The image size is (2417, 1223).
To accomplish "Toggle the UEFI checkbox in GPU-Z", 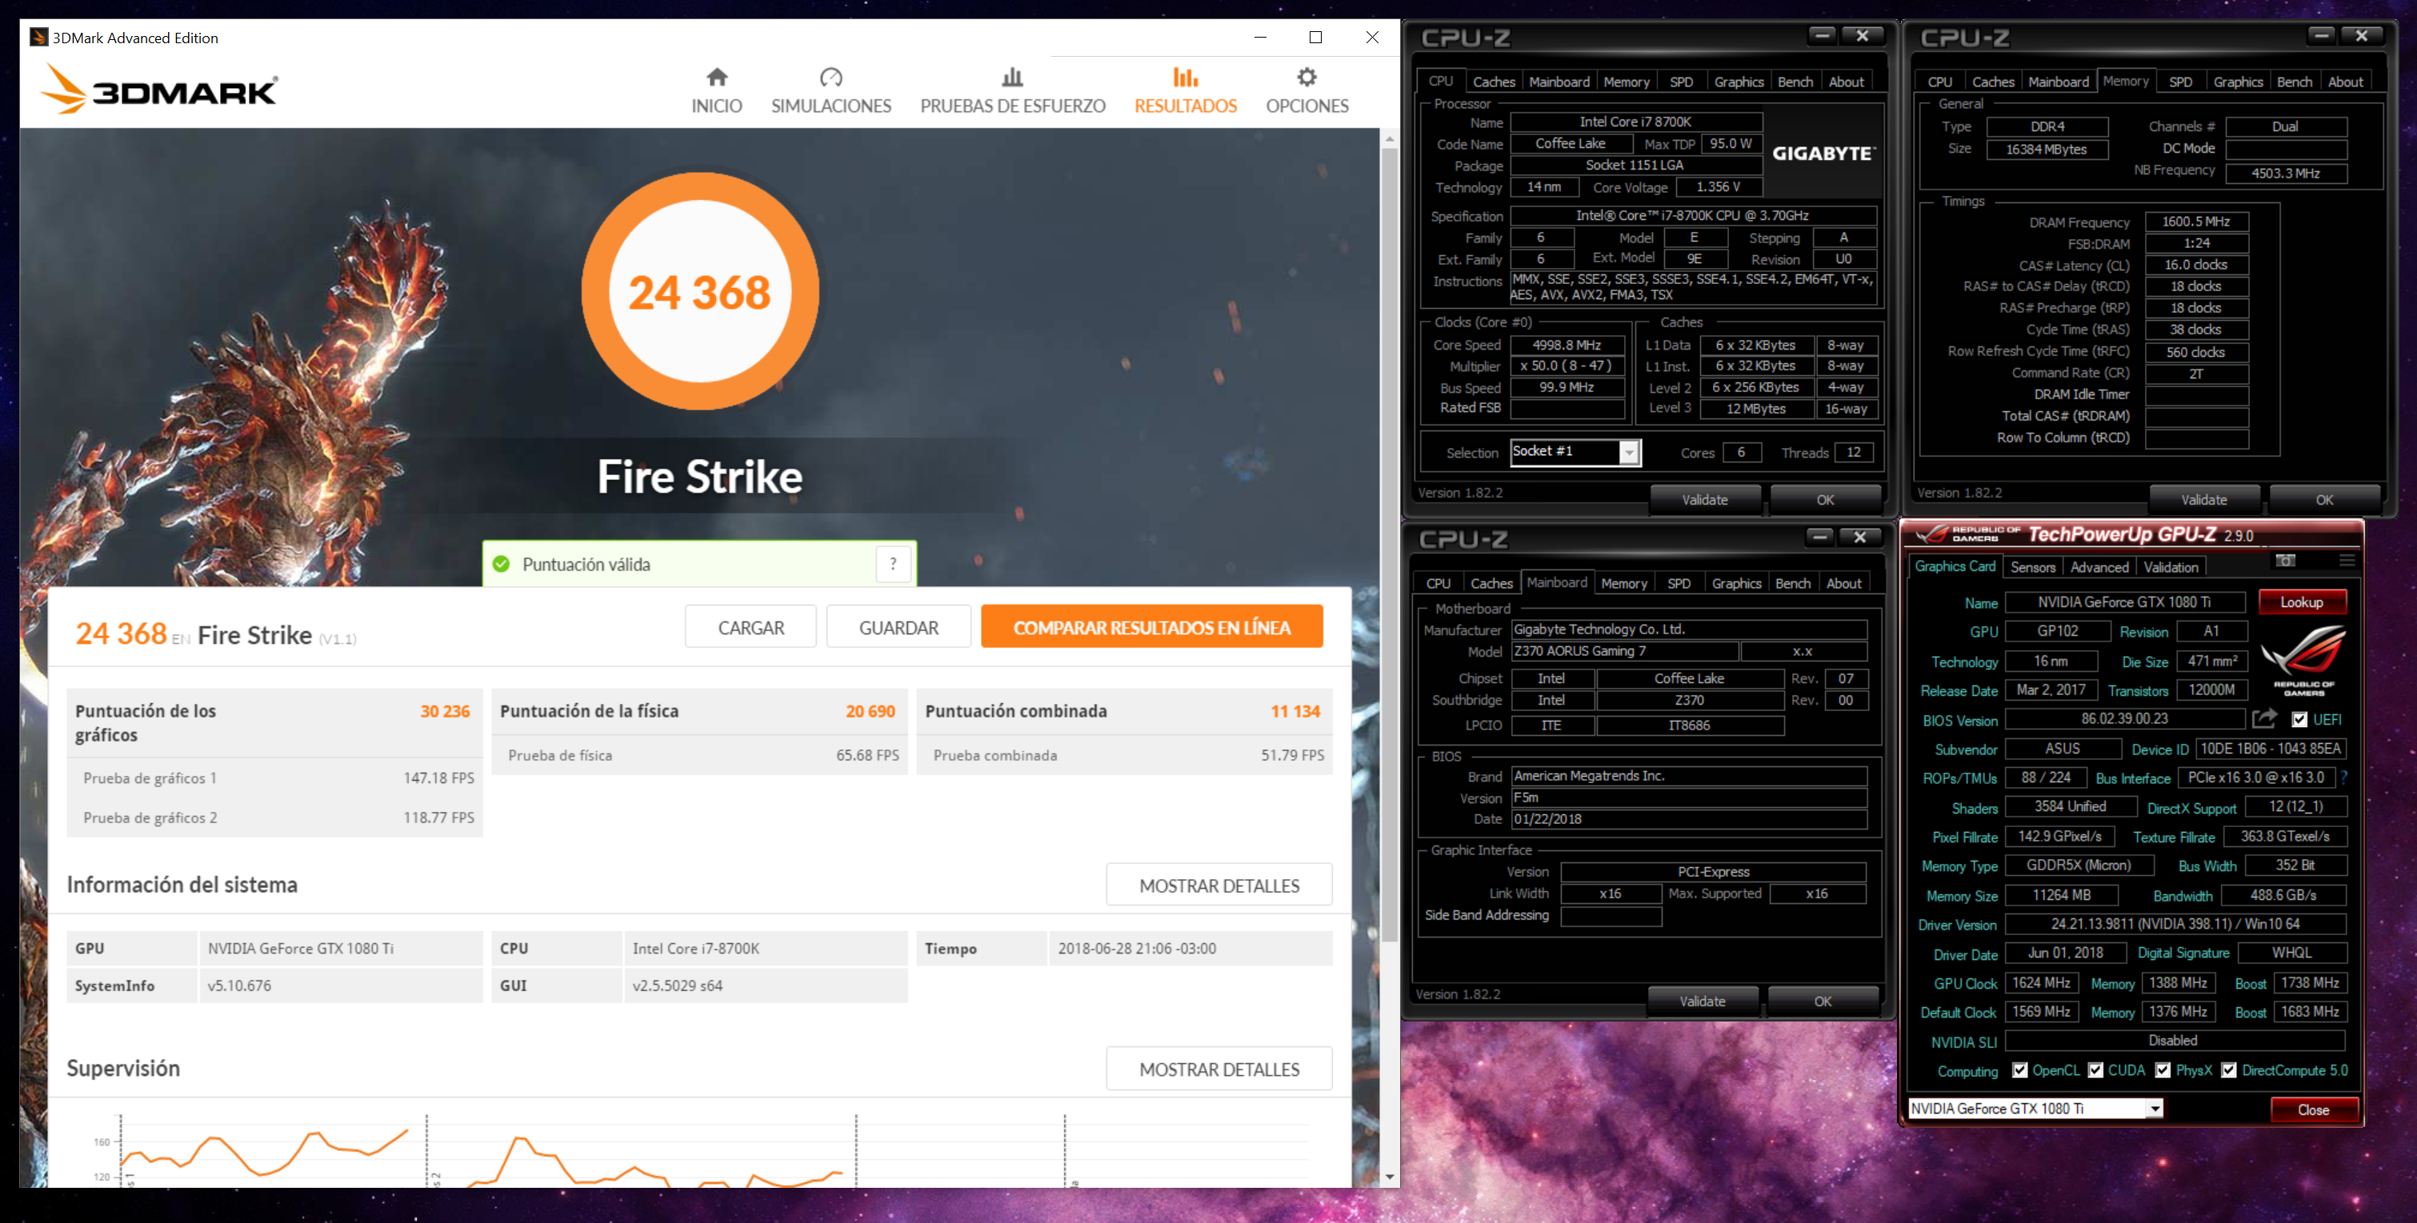I will point(2299,719).
